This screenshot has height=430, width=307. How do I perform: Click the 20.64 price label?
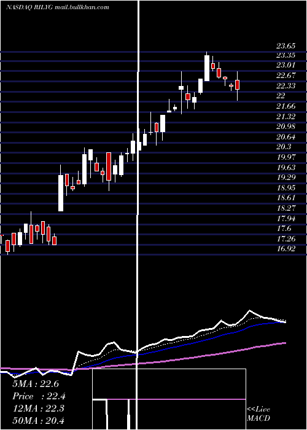click(286, 136)
